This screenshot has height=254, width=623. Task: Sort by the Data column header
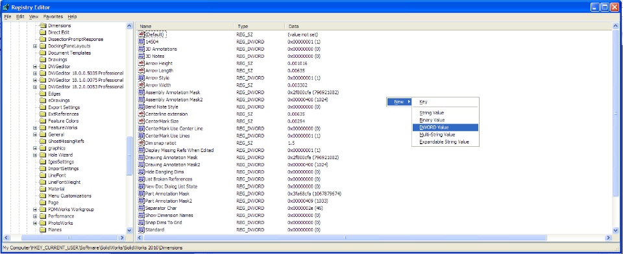click(x=448, y=26)
